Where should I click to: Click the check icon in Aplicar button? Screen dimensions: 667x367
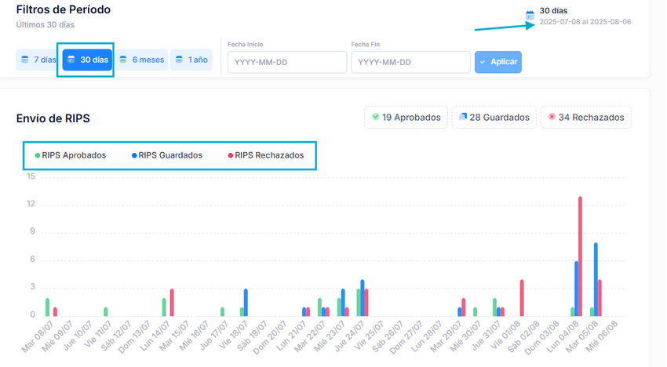[483, 62]
